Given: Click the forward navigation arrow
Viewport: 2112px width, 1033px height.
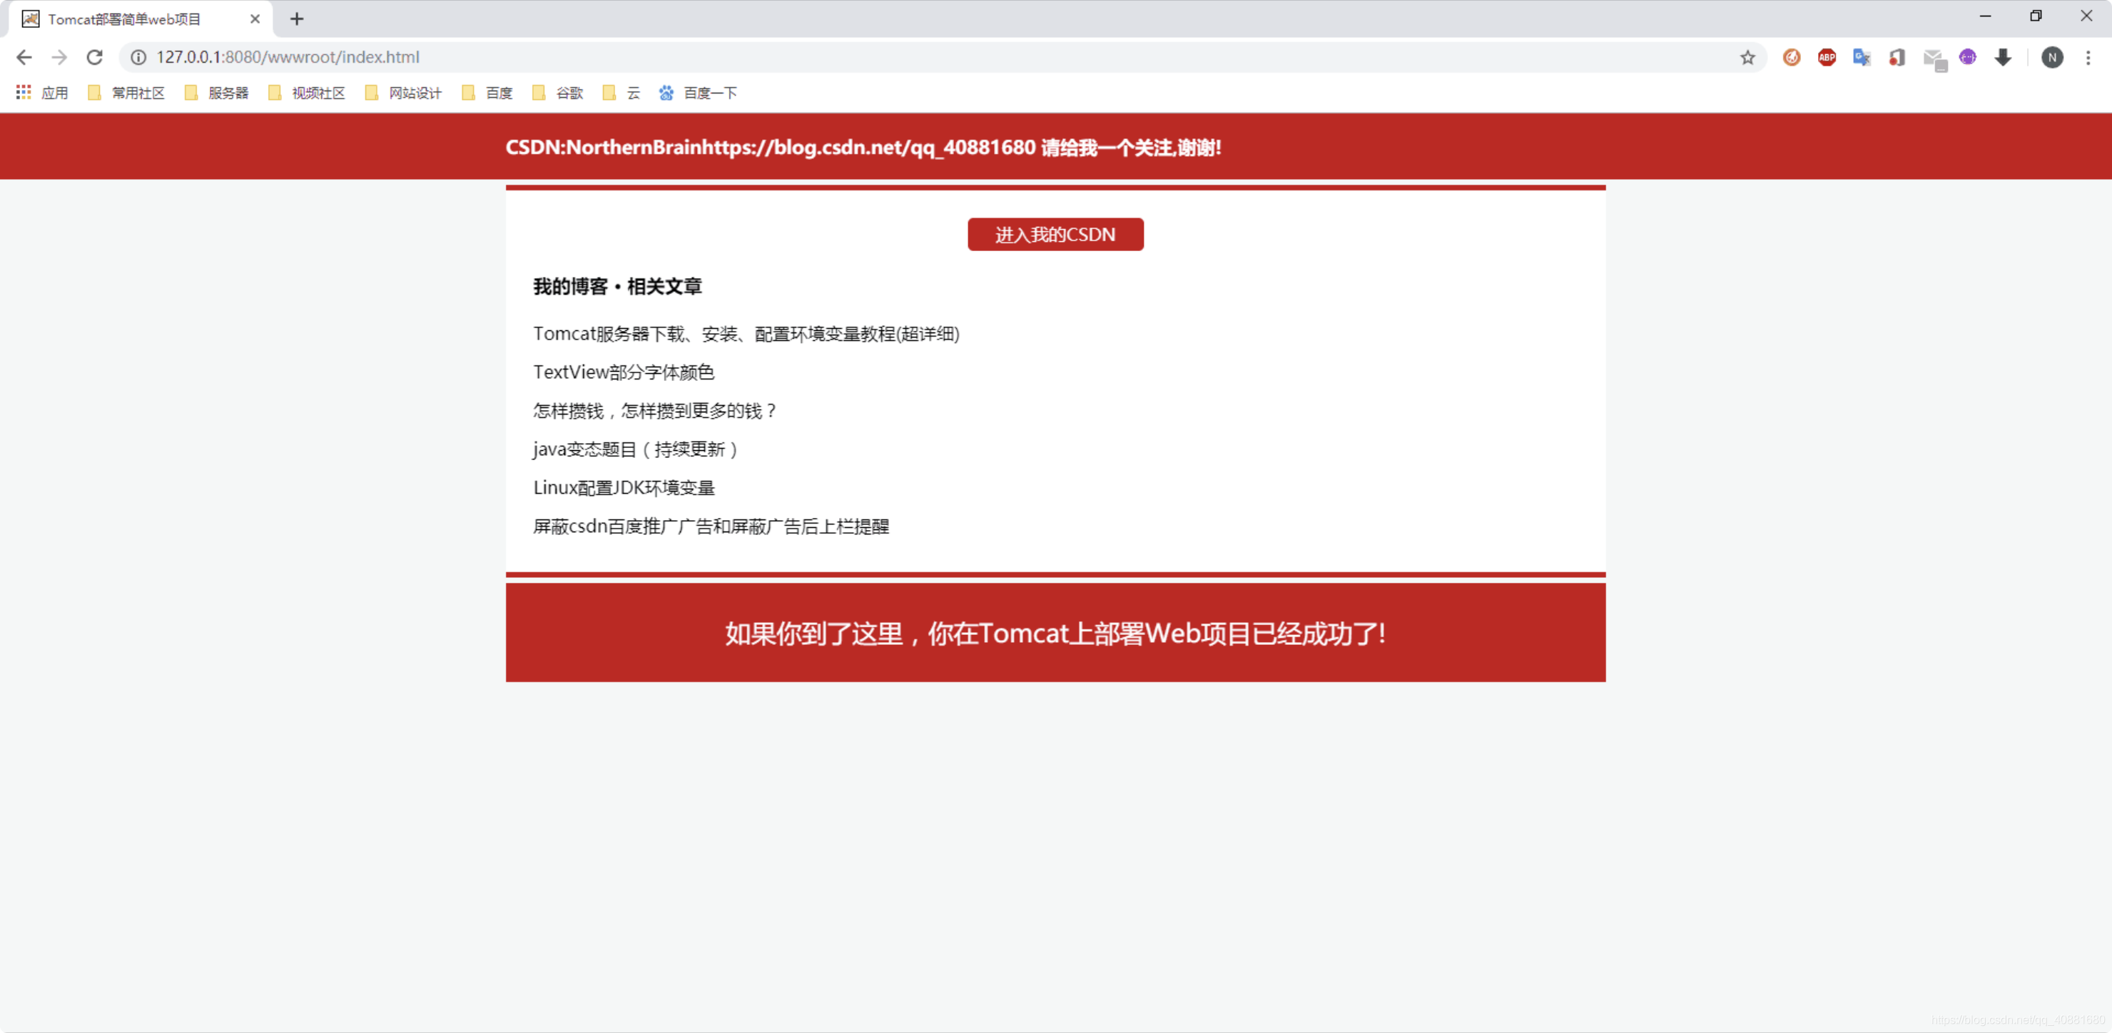Looking at the screenshot, I should pyautogui.click(x=59, y=57).
